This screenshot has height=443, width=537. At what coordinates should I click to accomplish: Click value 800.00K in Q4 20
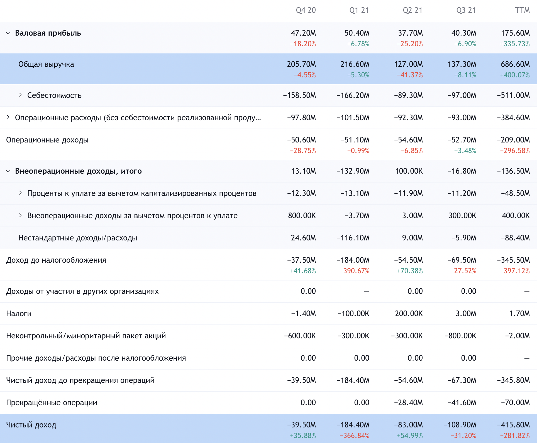tap(302, 216)
